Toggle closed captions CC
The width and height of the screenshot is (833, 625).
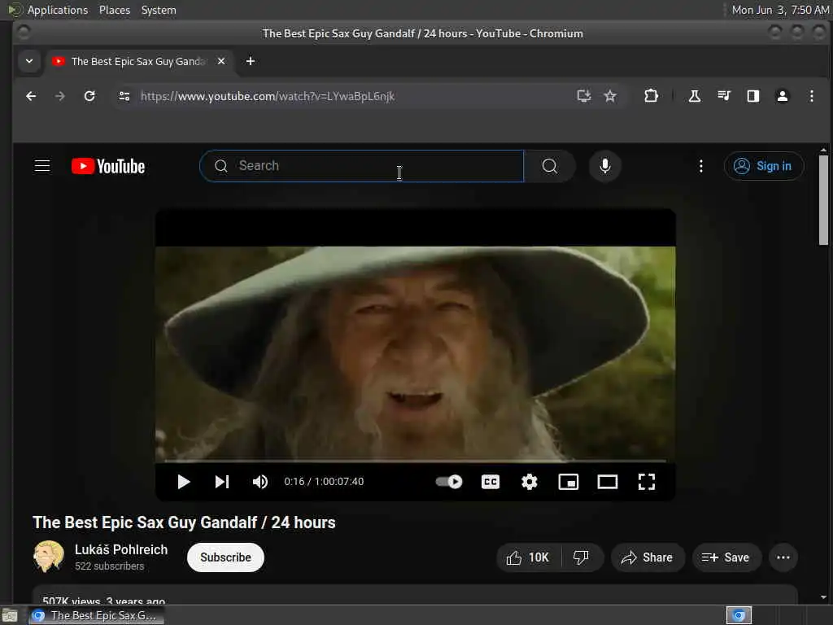pos(491,482)
